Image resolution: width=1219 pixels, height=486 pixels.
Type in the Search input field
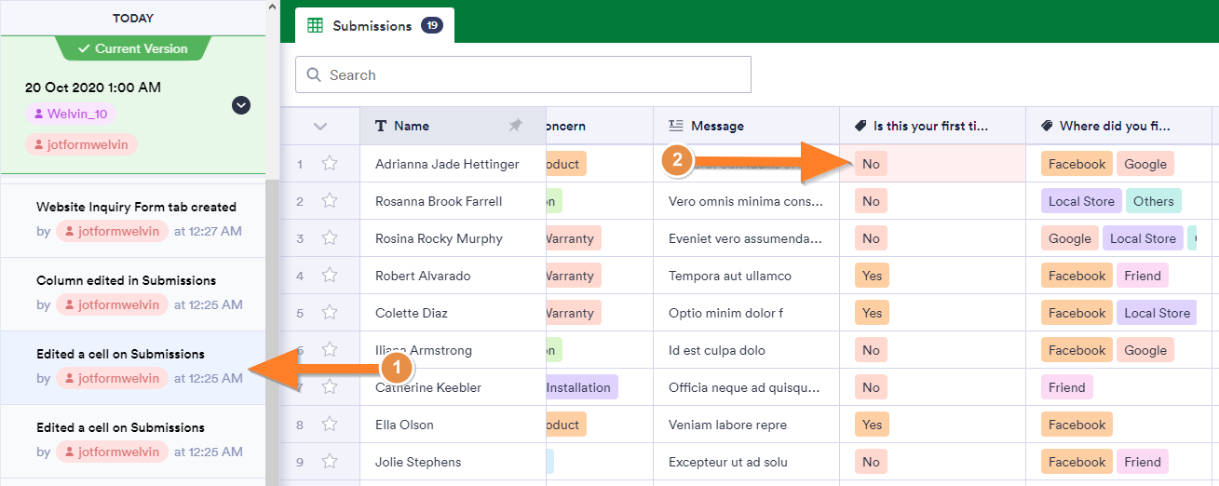531,75
